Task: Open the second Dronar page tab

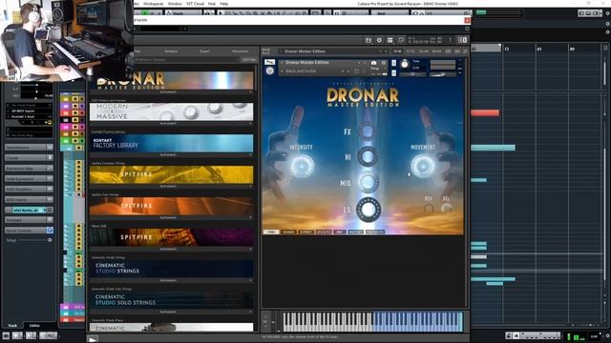Action: [x=288, y=232]
